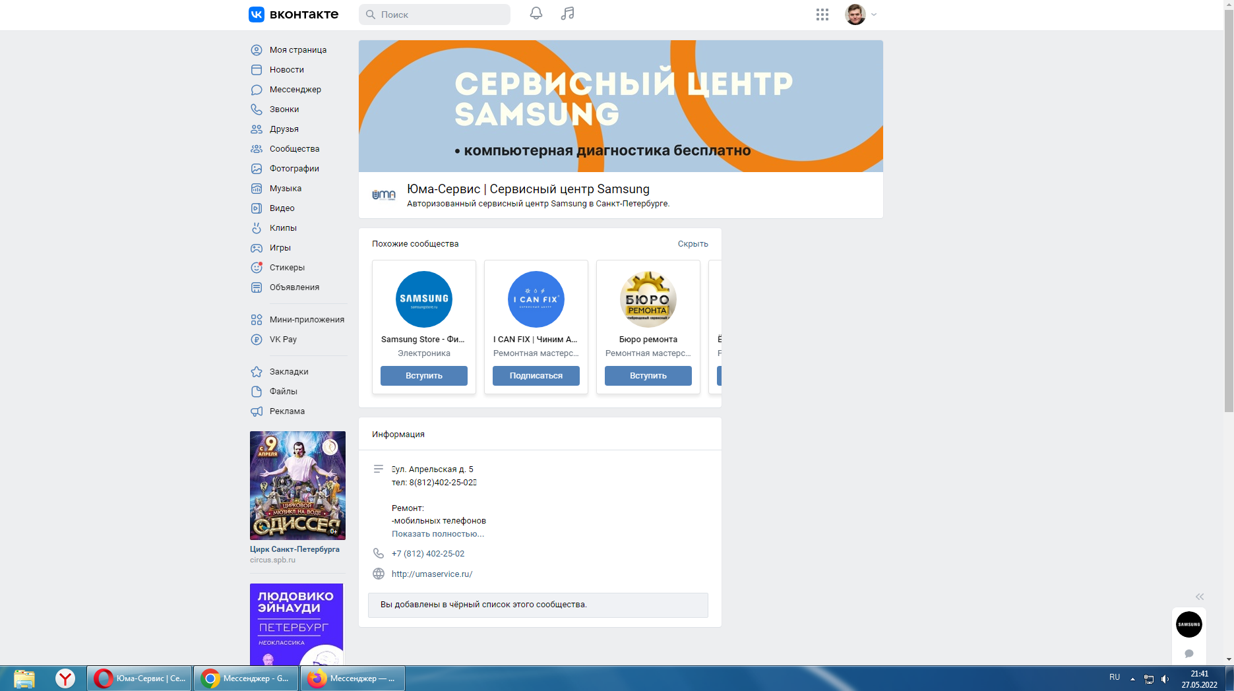
Task: Expand chat panel with double chevron
Action: (1200, 597)
